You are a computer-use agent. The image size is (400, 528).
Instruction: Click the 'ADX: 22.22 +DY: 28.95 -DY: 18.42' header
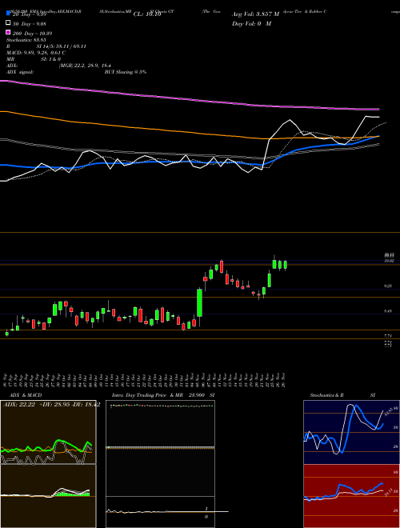tap(51, 405)
